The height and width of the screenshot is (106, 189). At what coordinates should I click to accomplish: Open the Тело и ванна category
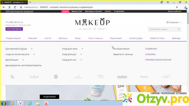point(95,38)
